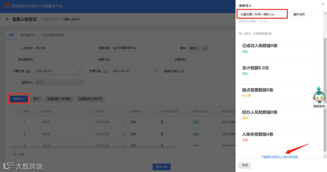Click the 提交入账 button
Image resolution: width=327 pixels, height=172 pixels.
(161, 167)
